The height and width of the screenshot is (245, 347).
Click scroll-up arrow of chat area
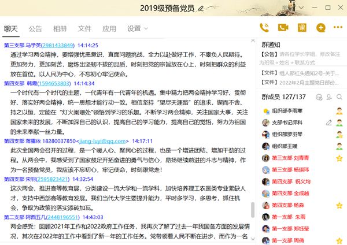253,40
